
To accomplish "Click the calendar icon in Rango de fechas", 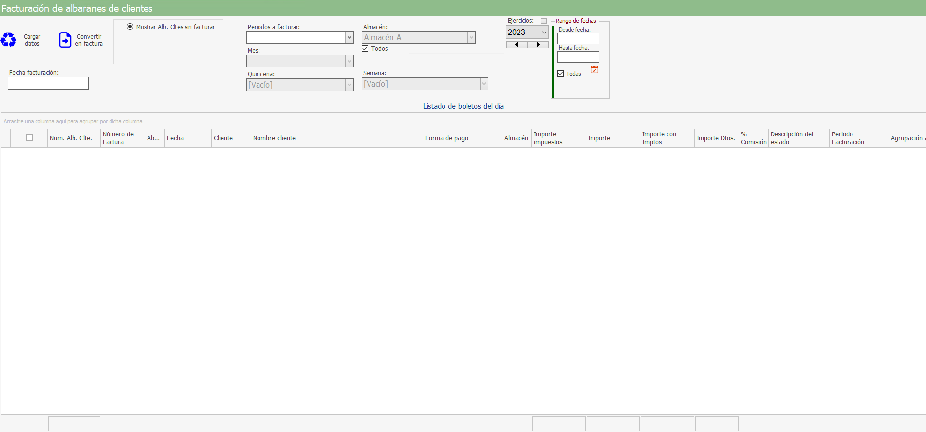I will pos(594,70).
